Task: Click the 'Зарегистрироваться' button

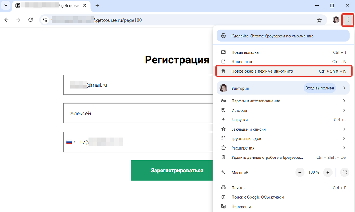Action: (x=172, y=171)
